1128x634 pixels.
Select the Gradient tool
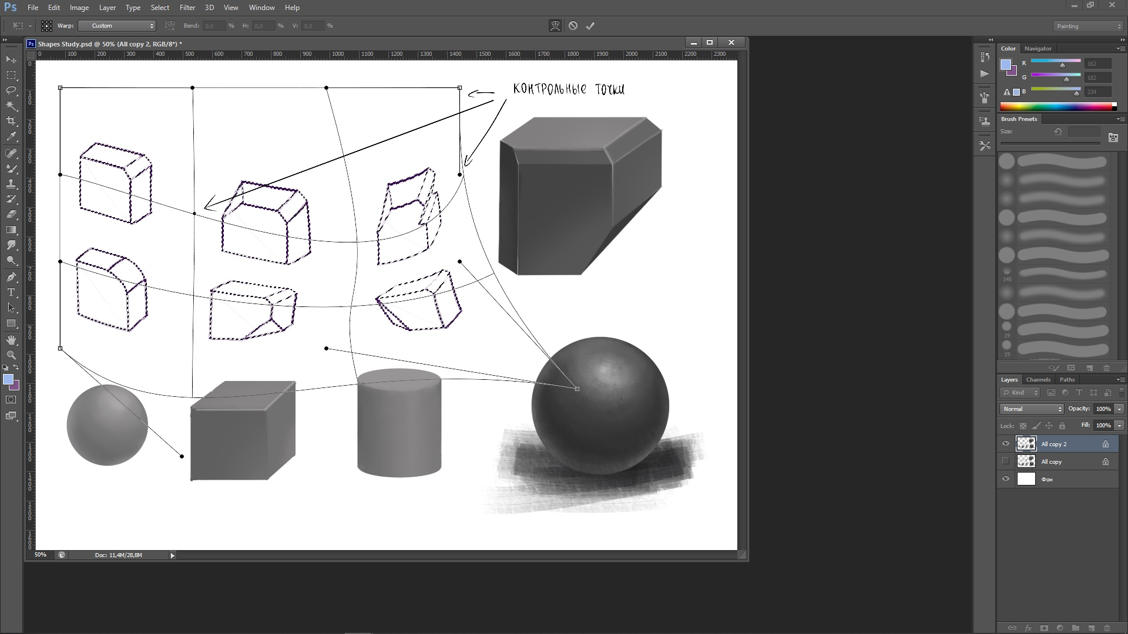[11, 230]
